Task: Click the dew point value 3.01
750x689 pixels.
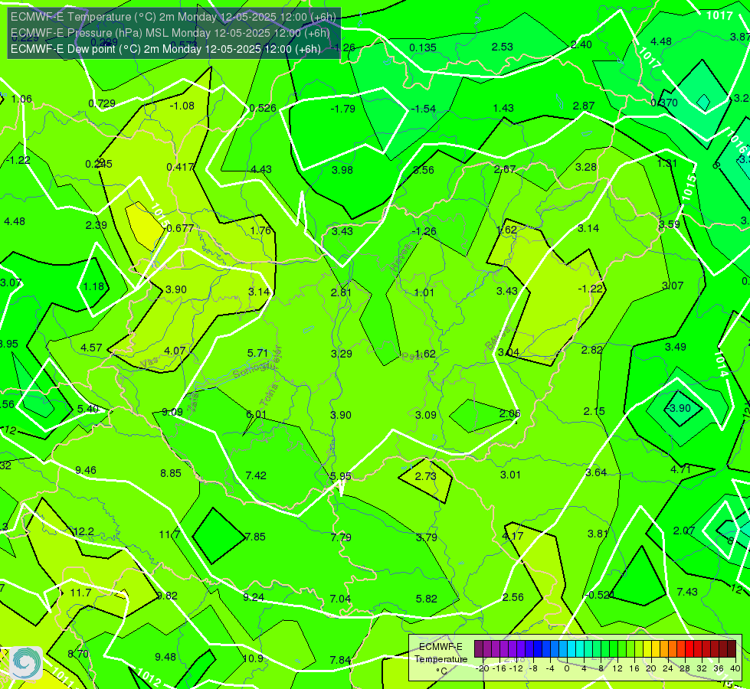Action: (510, 475)
